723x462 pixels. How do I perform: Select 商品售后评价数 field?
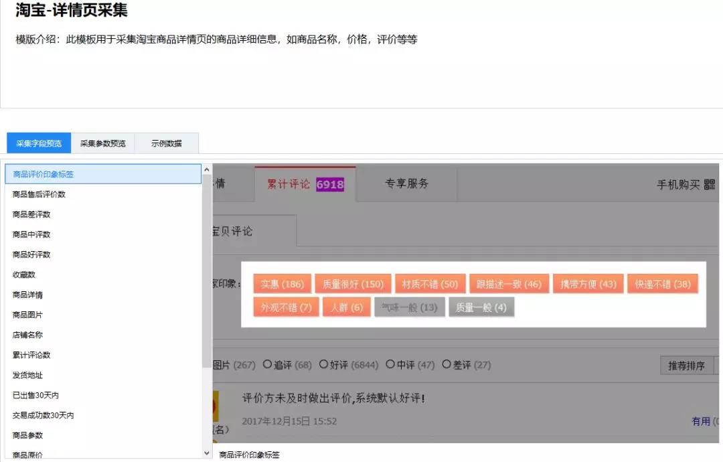[x=103, y=194]
